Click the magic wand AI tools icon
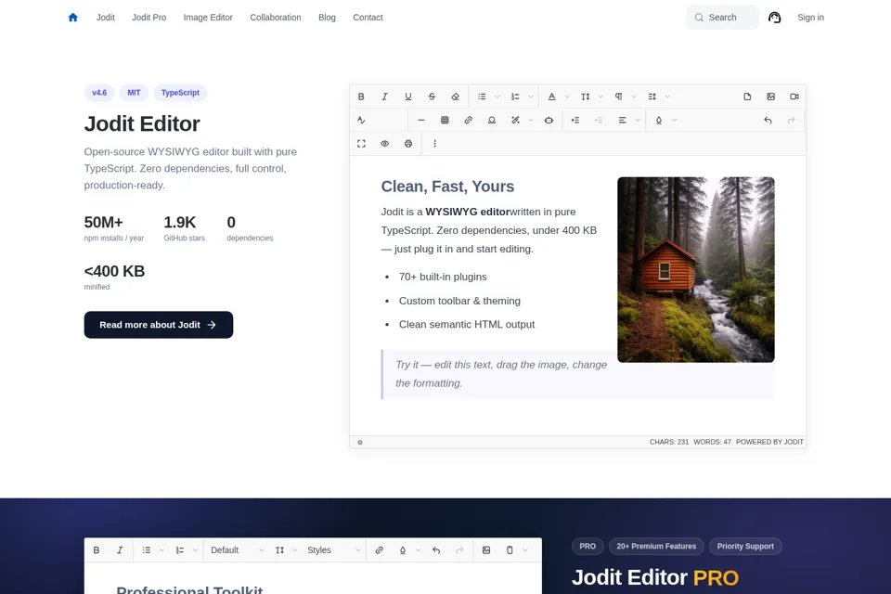This screenshot has height=594, width=891. click(x=515, y=120)
